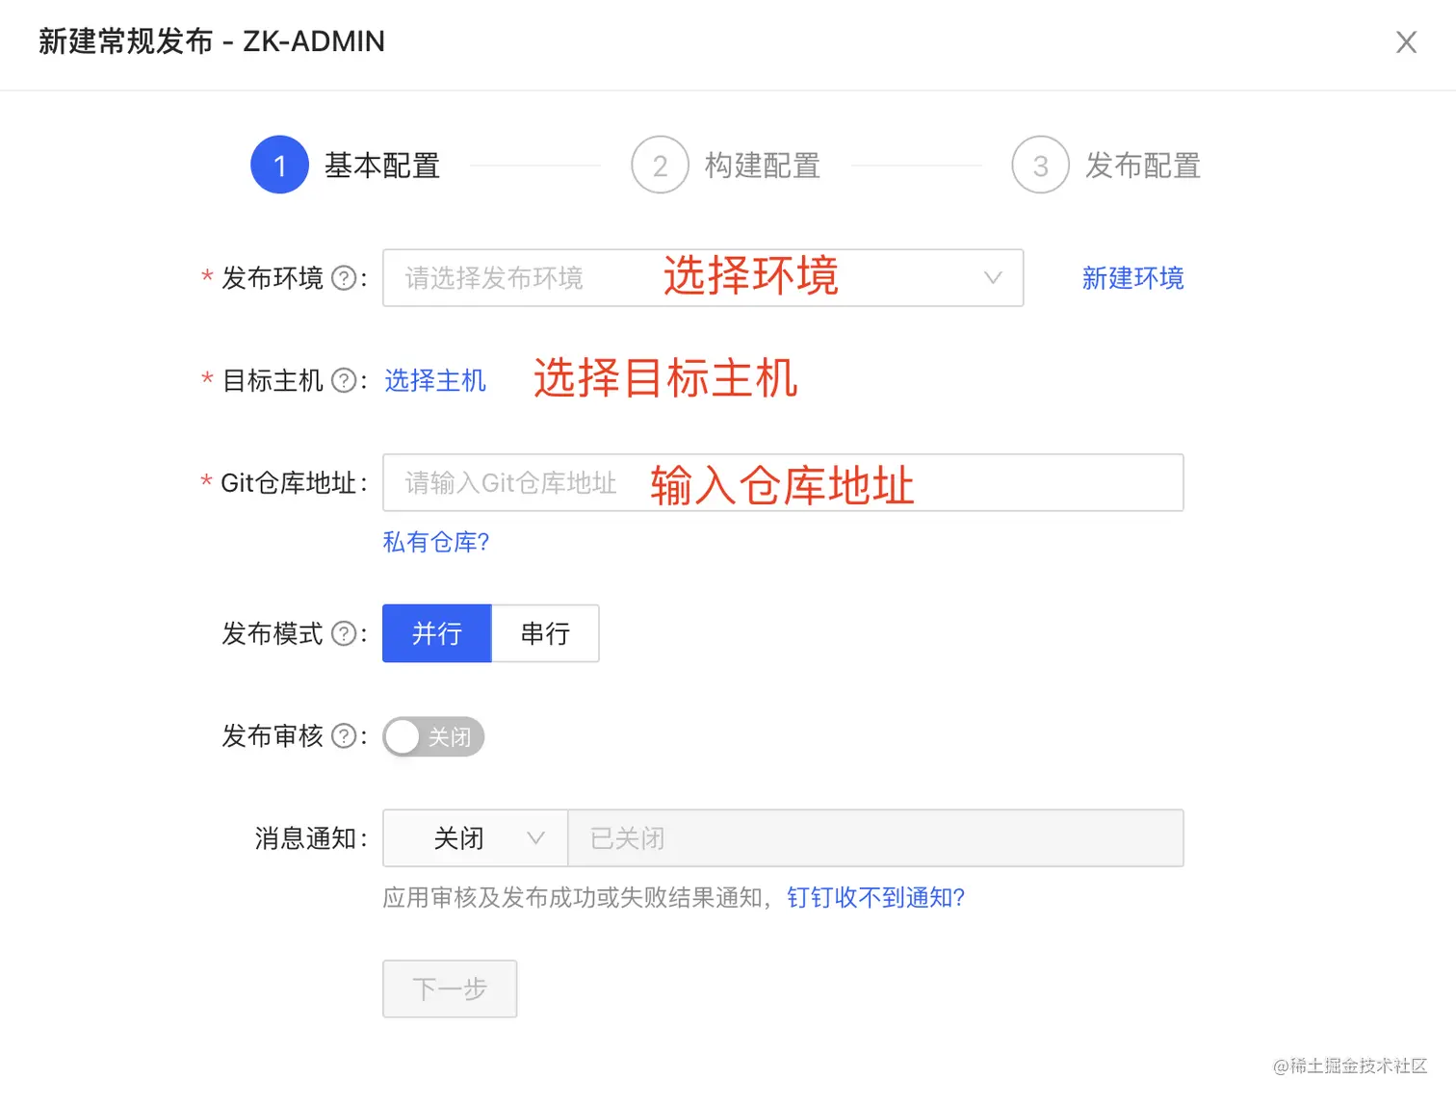Open 私有仓库? help link
The width and height of the screenshot is (1456, 1104).
(x=436, y=542)
